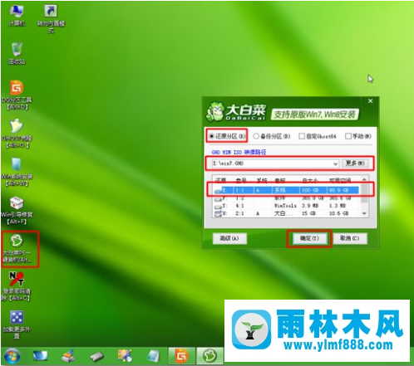The image size is (414, 366).
Task: Tick the manual (M) checkbox
Action: point(348,136)
